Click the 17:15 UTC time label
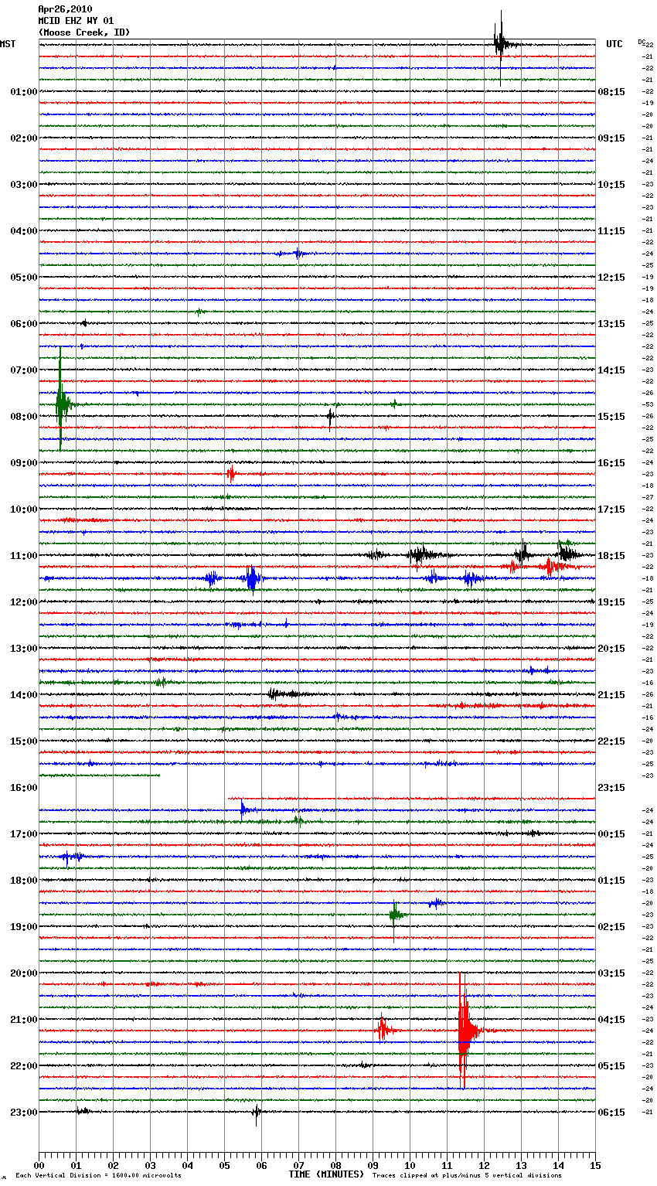 click(611, 510)
